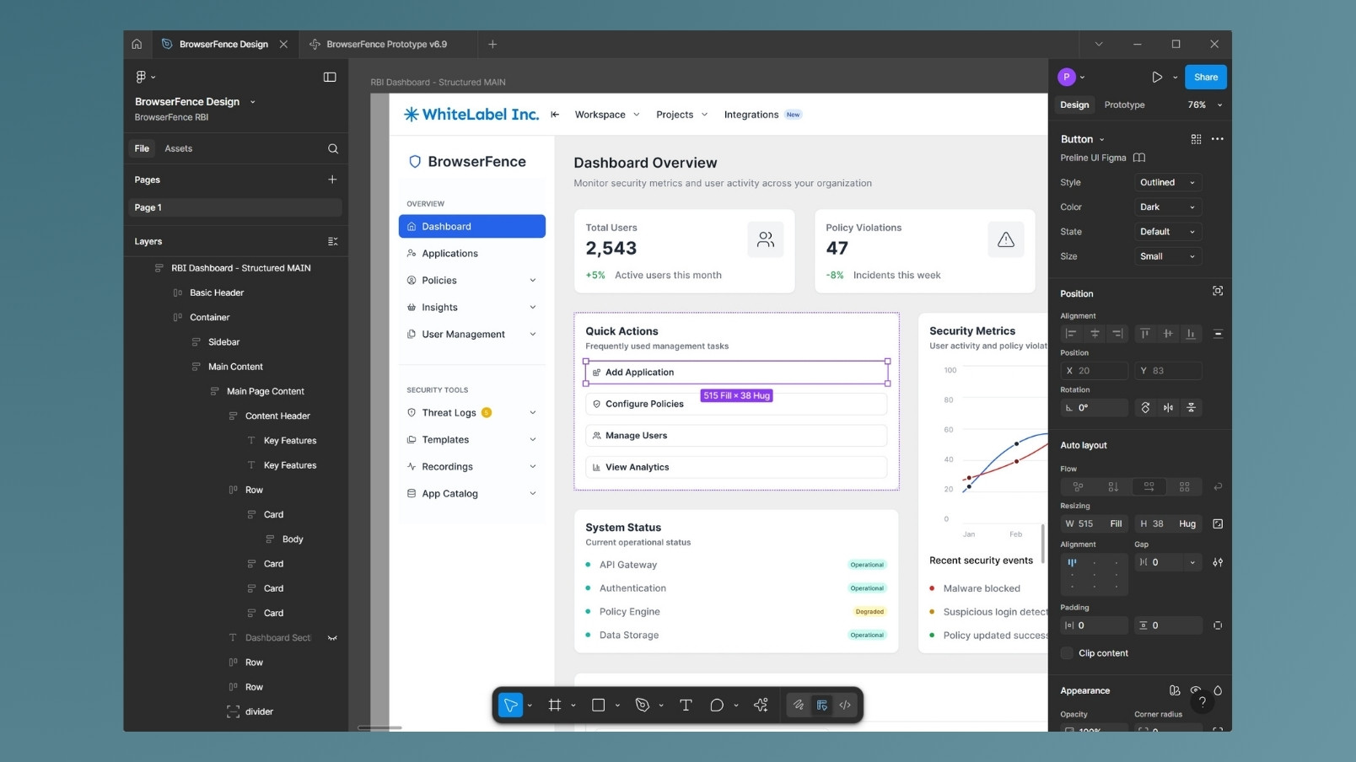Toggle horizontal flow in Auto layout
Screen dimensions: 1356x762
click(x=1149, y=486)
